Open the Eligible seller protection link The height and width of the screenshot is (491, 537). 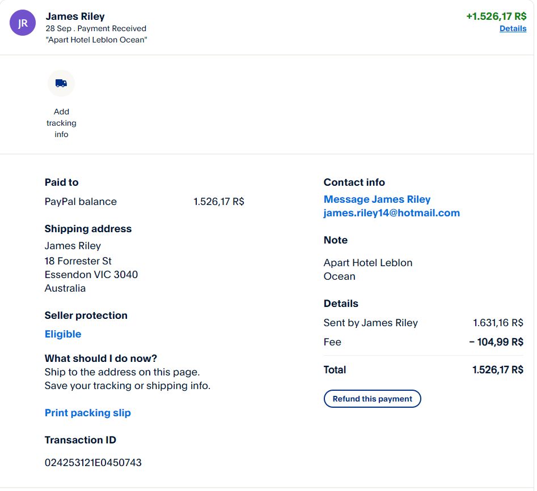(x=63, y=334)
